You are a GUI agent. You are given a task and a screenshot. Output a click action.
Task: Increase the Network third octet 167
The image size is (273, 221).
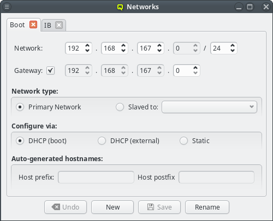(159, 46)
